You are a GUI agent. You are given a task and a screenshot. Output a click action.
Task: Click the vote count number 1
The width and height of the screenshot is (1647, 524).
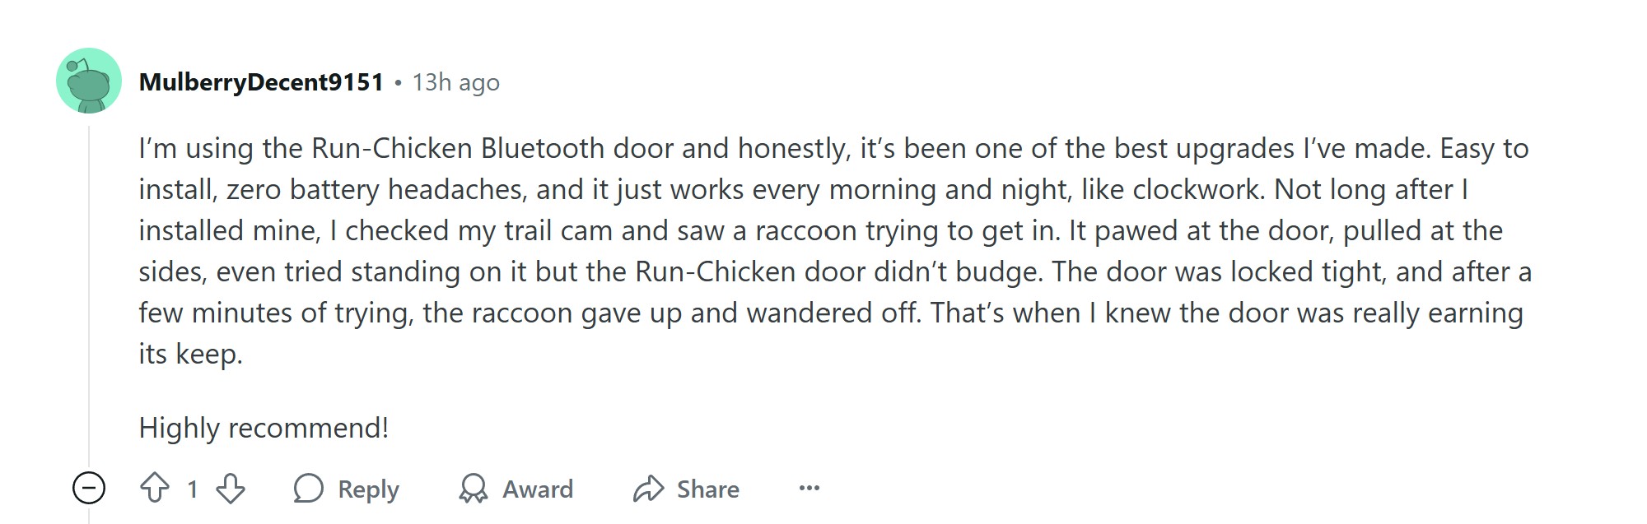(193, 489)
